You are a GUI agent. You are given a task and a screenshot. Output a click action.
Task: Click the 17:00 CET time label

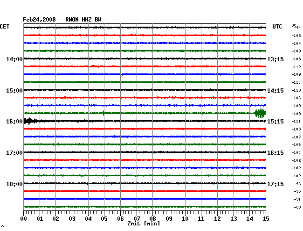click(x=14, y=153)
